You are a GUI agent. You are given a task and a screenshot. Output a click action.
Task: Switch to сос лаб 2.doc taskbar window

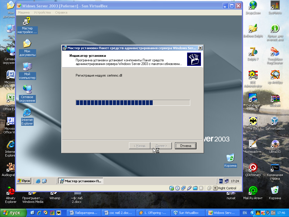[119, 213]
